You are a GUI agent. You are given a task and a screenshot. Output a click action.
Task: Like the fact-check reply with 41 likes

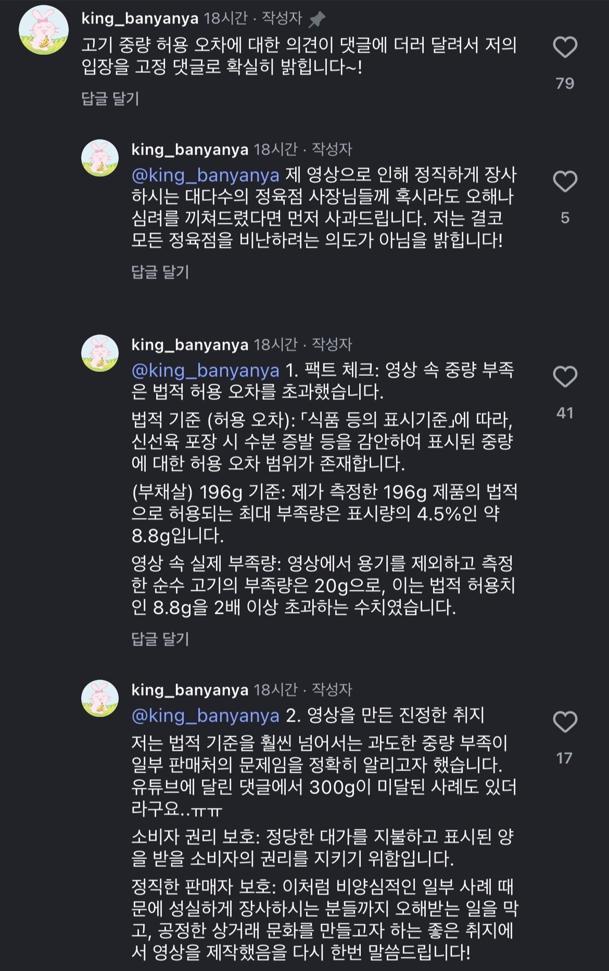[x=565, y=377]
